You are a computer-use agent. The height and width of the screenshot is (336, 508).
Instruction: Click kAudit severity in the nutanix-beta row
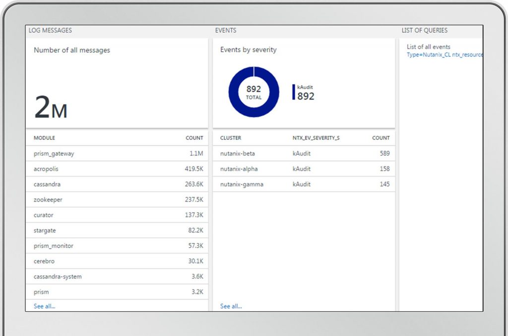[x=302, y=154]
